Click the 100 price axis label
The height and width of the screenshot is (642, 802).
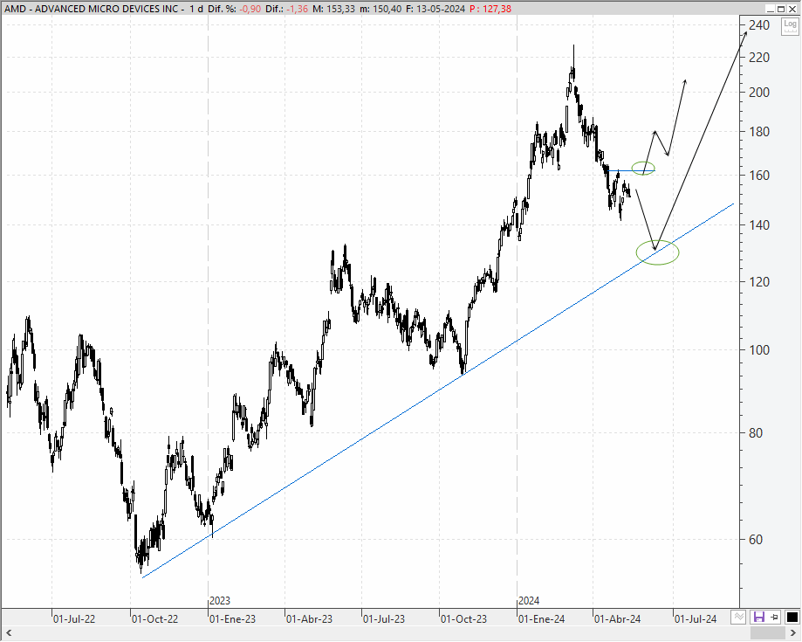click(x=758, y=349)
